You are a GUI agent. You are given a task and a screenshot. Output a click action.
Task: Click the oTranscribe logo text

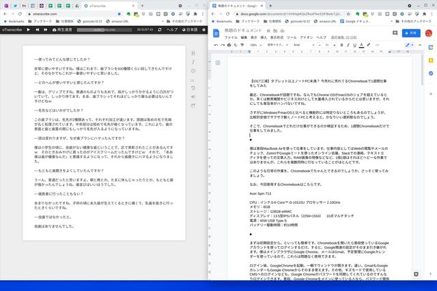(x=12, y=30)
